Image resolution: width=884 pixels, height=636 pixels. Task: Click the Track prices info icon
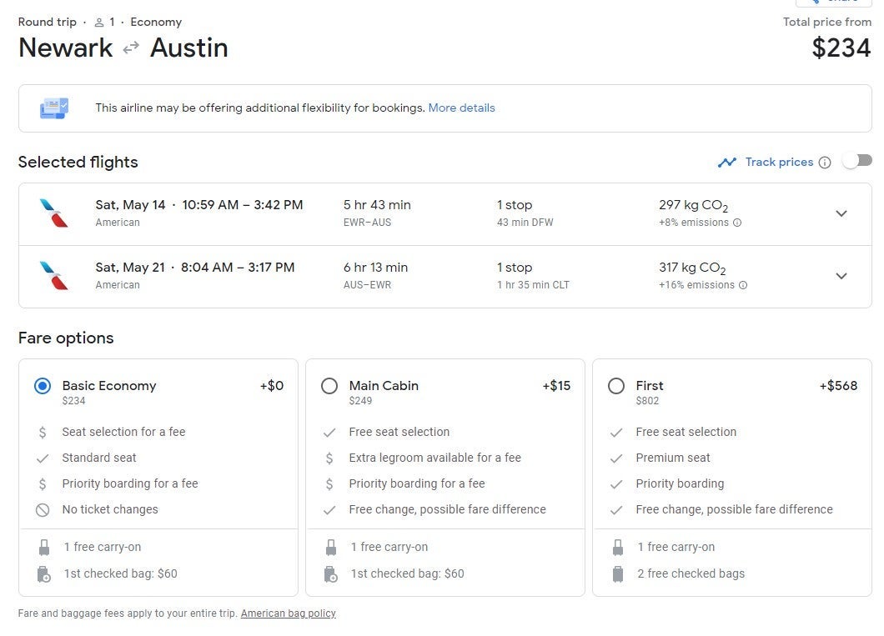[825, 163]
